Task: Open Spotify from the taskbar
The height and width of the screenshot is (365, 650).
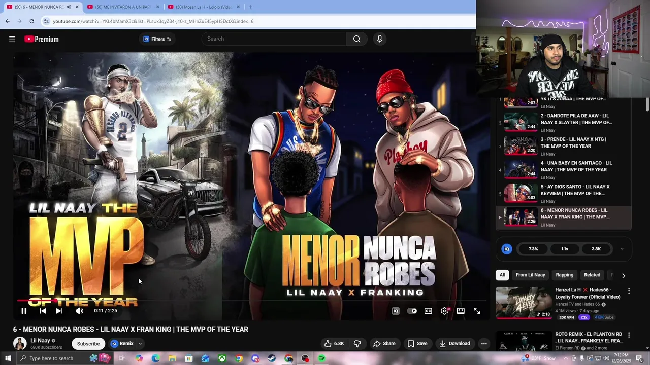Action: click(321, 358)
